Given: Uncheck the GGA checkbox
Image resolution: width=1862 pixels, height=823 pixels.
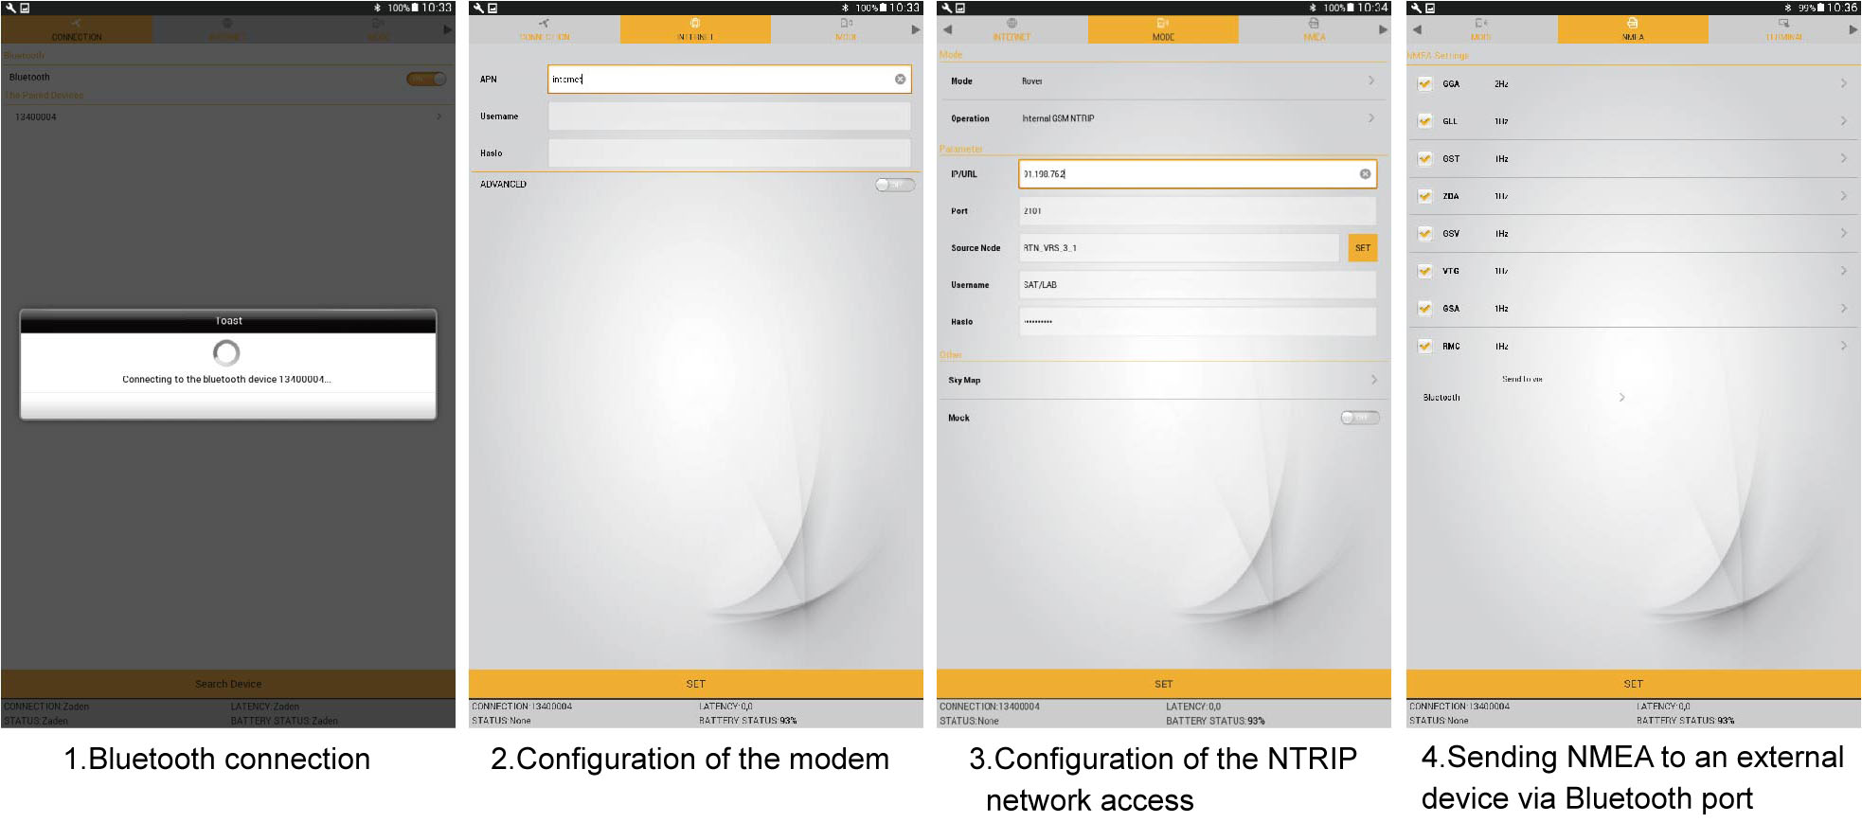Looking at the screenshot, I should tap(1424, 83).
